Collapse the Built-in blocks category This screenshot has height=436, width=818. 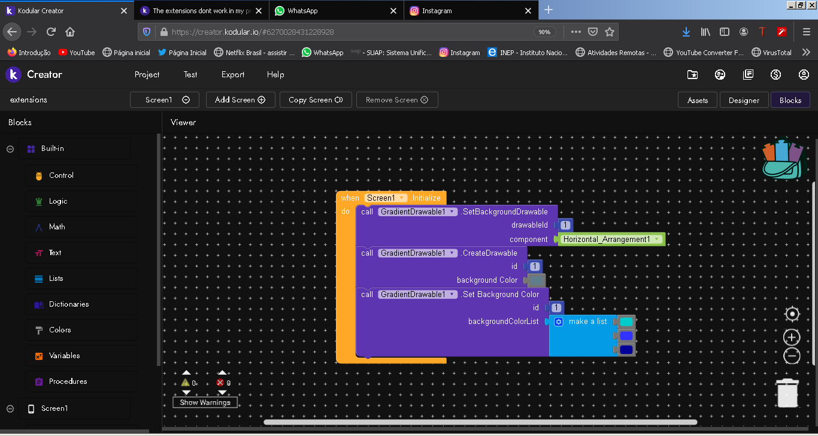pos(10,149)
